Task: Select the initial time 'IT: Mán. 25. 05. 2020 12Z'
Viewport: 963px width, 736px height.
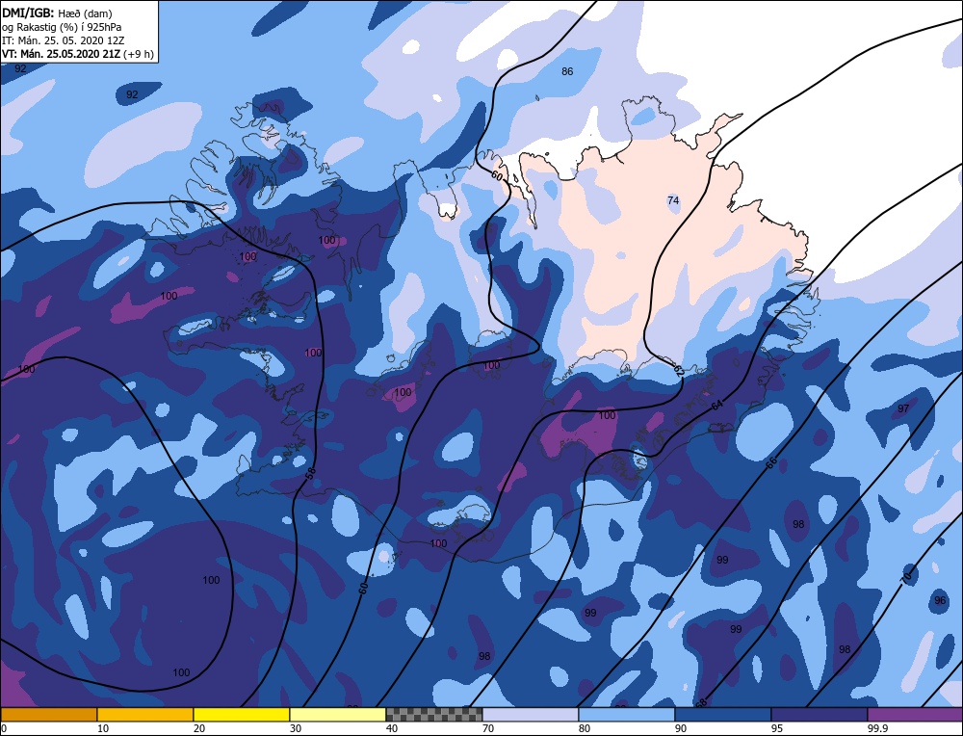Action: [x=64, y=39]
